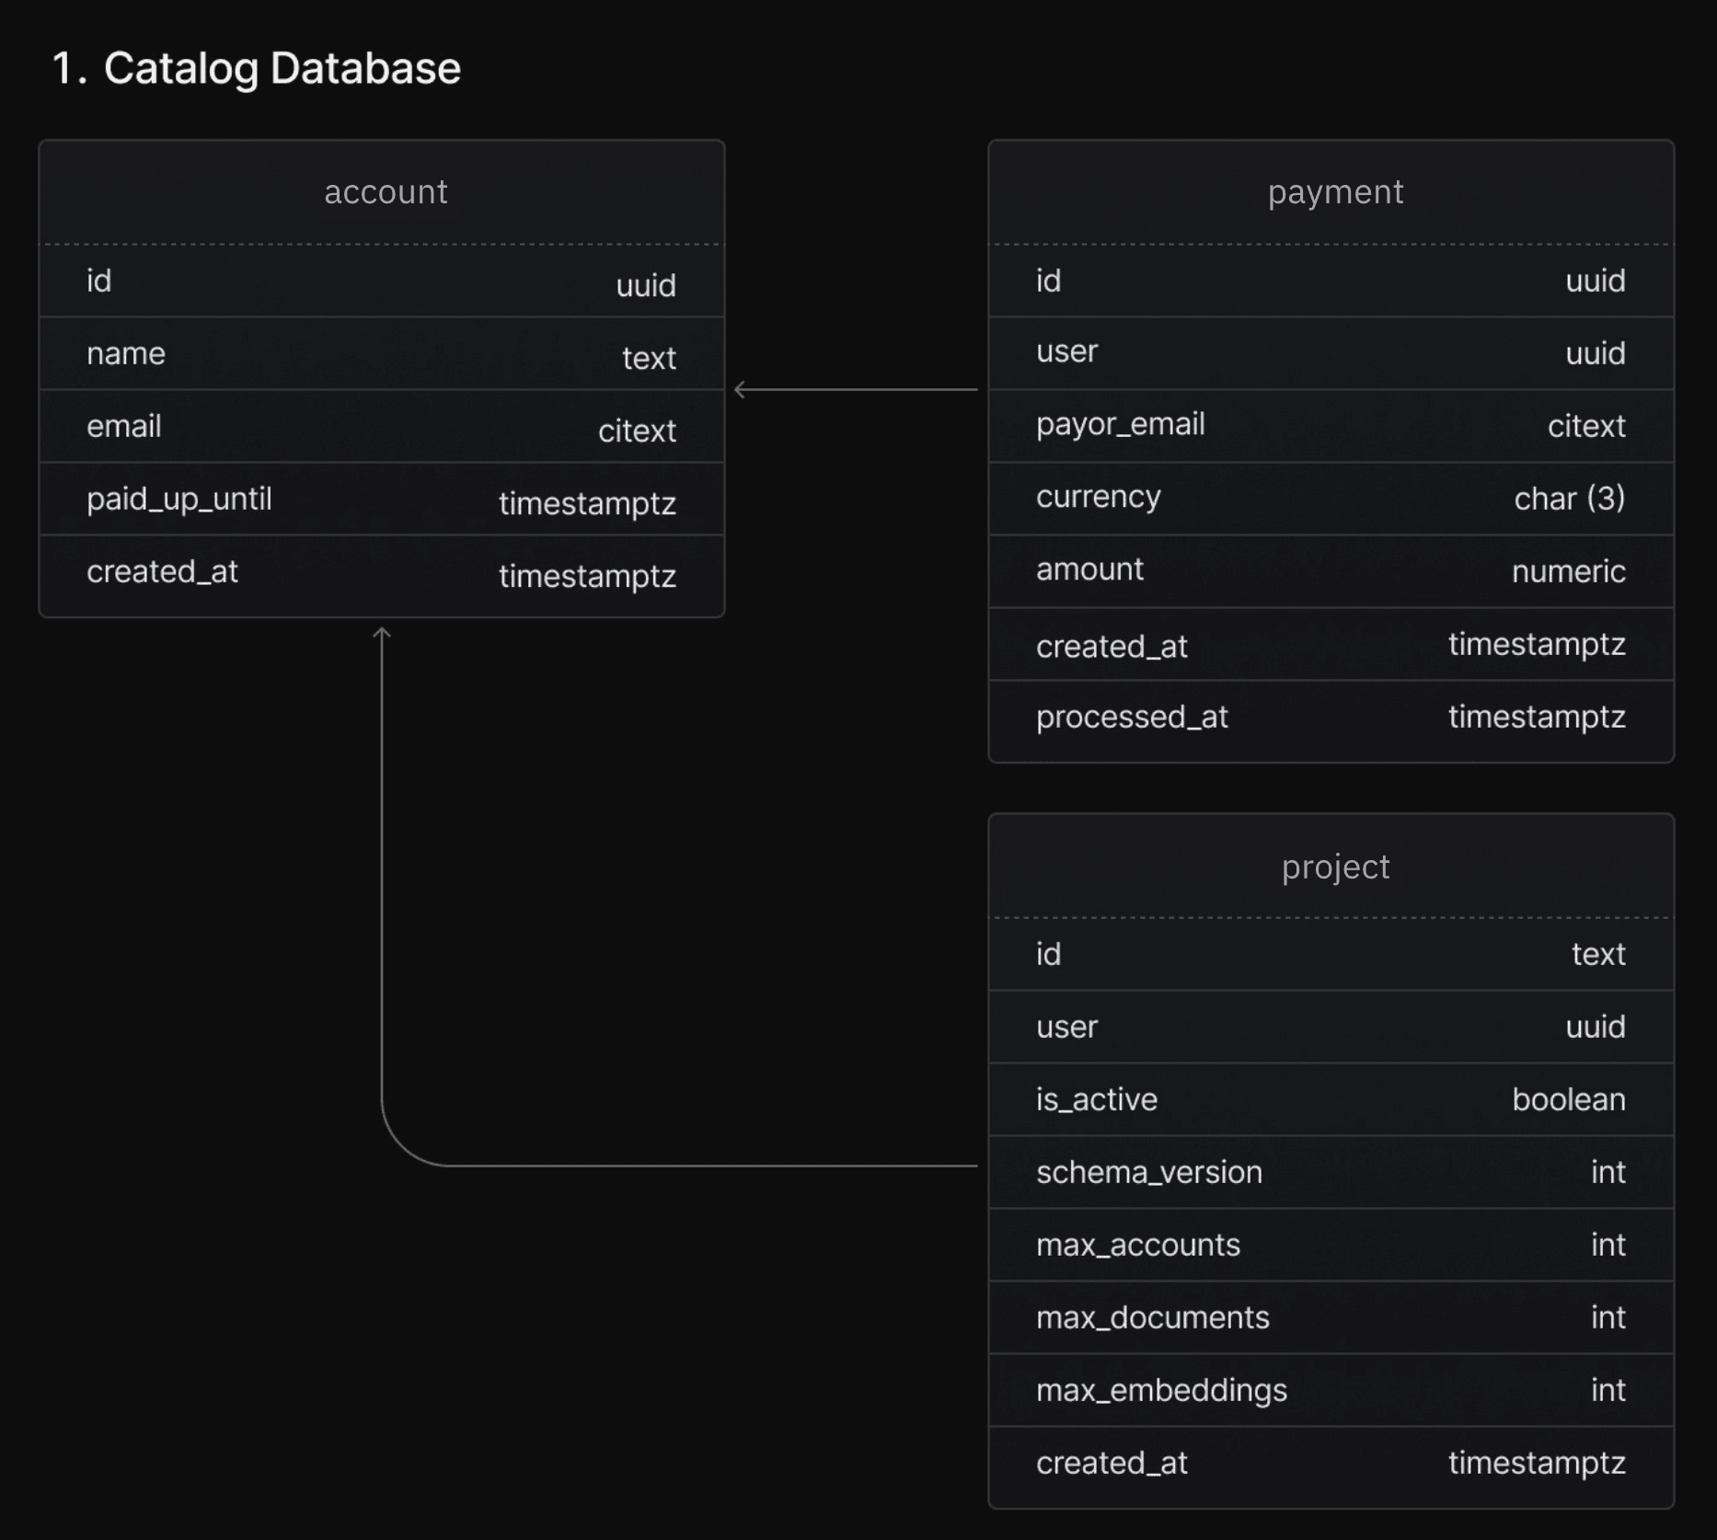Select the account table header
Image resolution: width=1717 pixels, height=1540 pixels.
click(x=385, y=192)
